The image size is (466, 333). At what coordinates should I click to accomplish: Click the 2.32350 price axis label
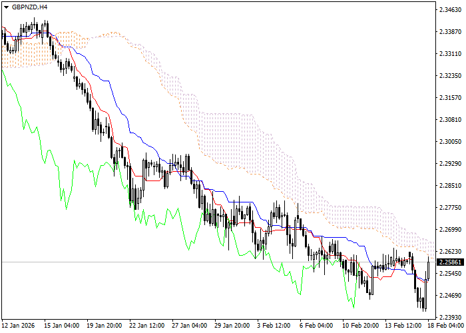point(450,76)
